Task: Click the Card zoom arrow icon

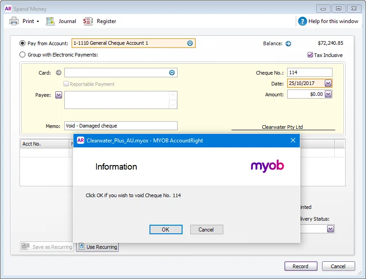Action: click(58, 73)
